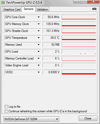Click the GPU Load graph bar
Image resolution: width=100 pixels, height=124 pixels.
point(79,52)
